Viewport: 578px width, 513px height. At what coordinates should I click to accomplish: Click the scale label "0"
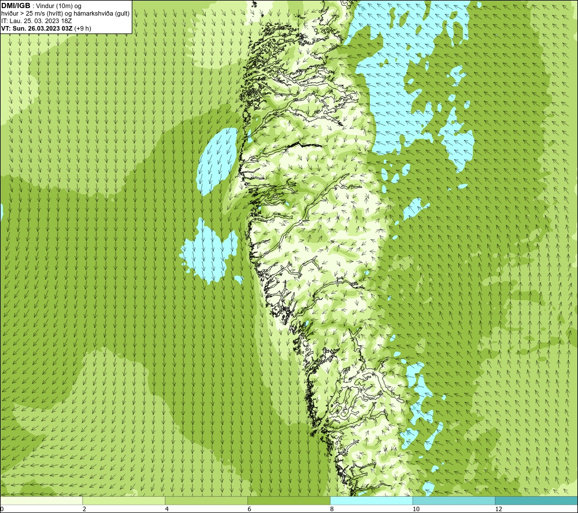point(2,510)
